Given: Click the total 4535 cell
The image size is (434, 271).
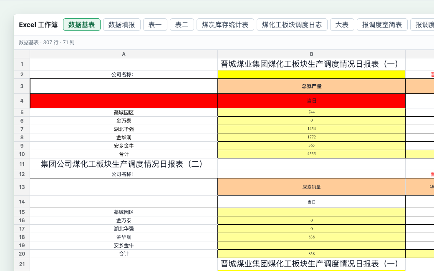Looking at the screenshot, I should coord(311,154).
